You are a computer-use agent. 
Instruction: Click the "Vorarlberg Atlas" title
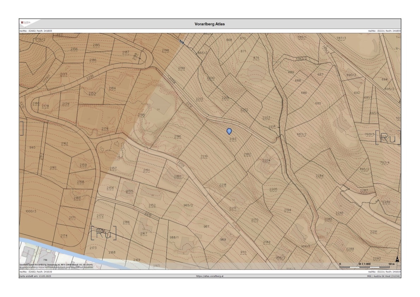pos(210,24)
